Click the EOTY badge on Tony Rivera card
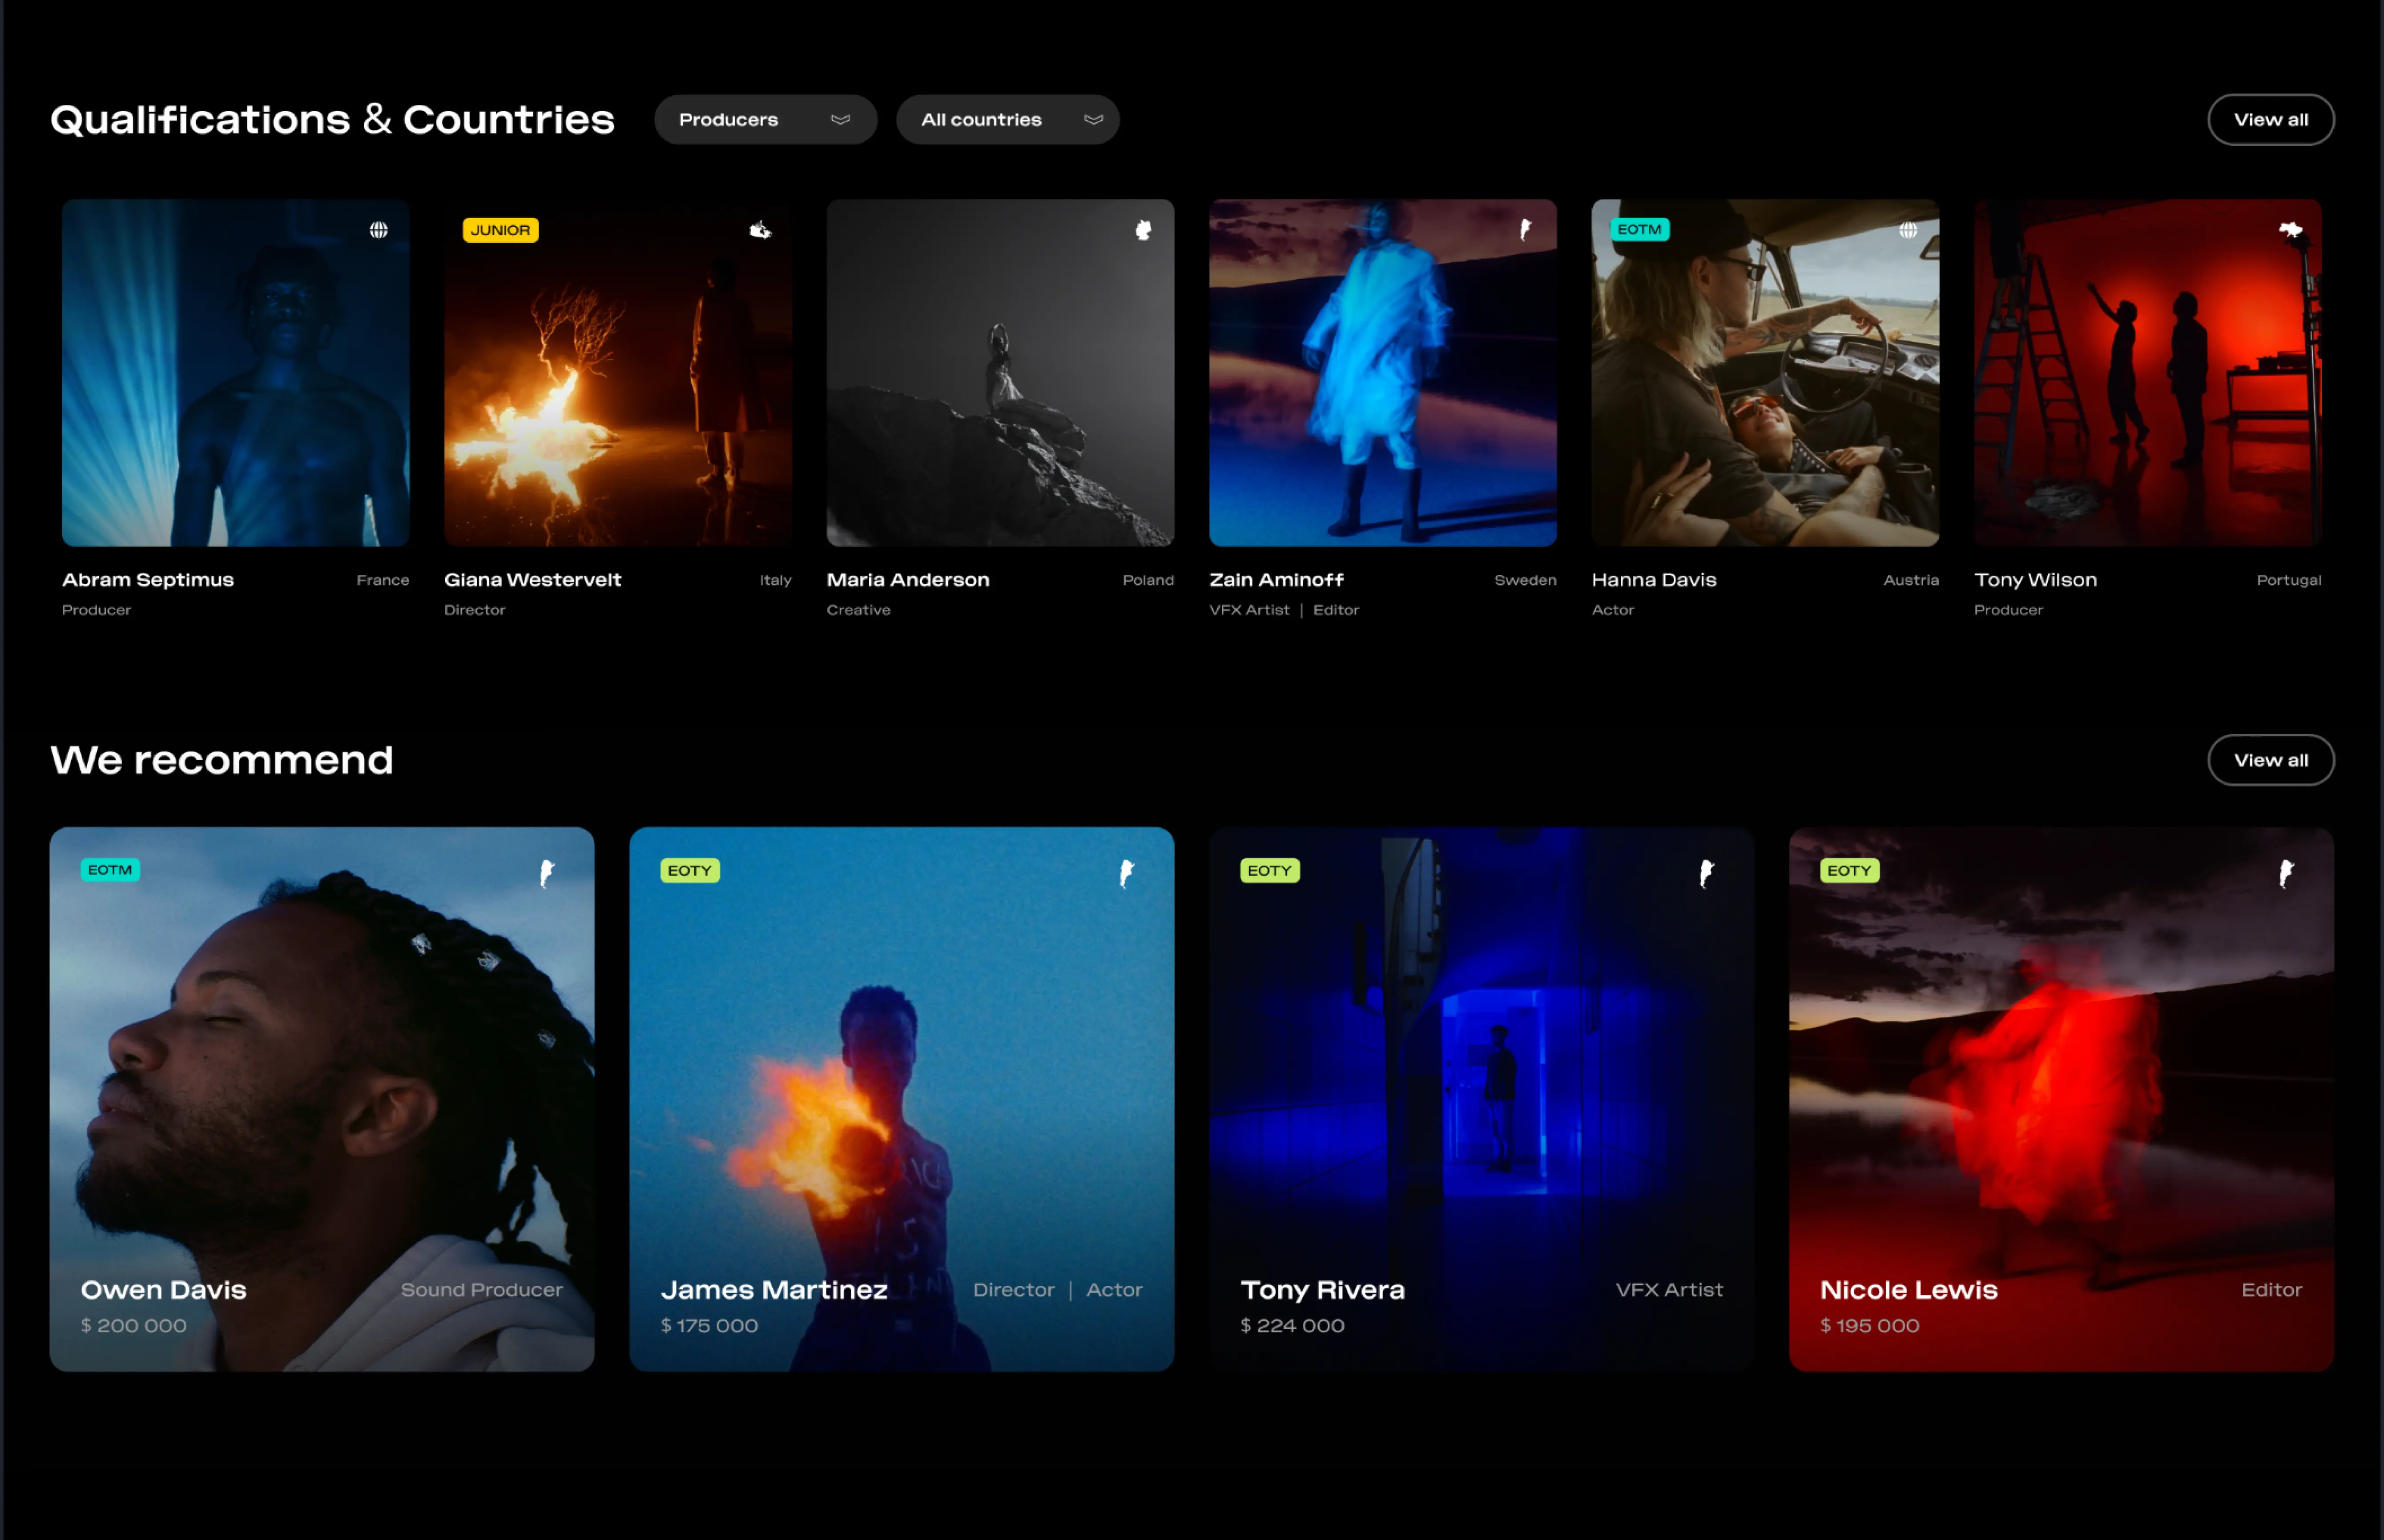 pos(1269,870)
